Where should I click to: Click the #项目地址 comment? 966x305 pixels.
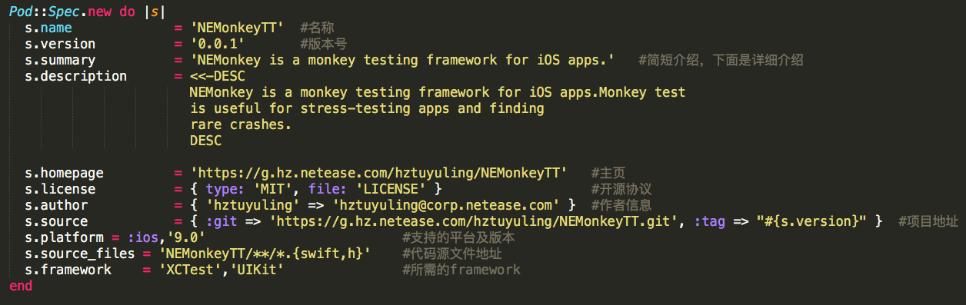coord(929,221)
